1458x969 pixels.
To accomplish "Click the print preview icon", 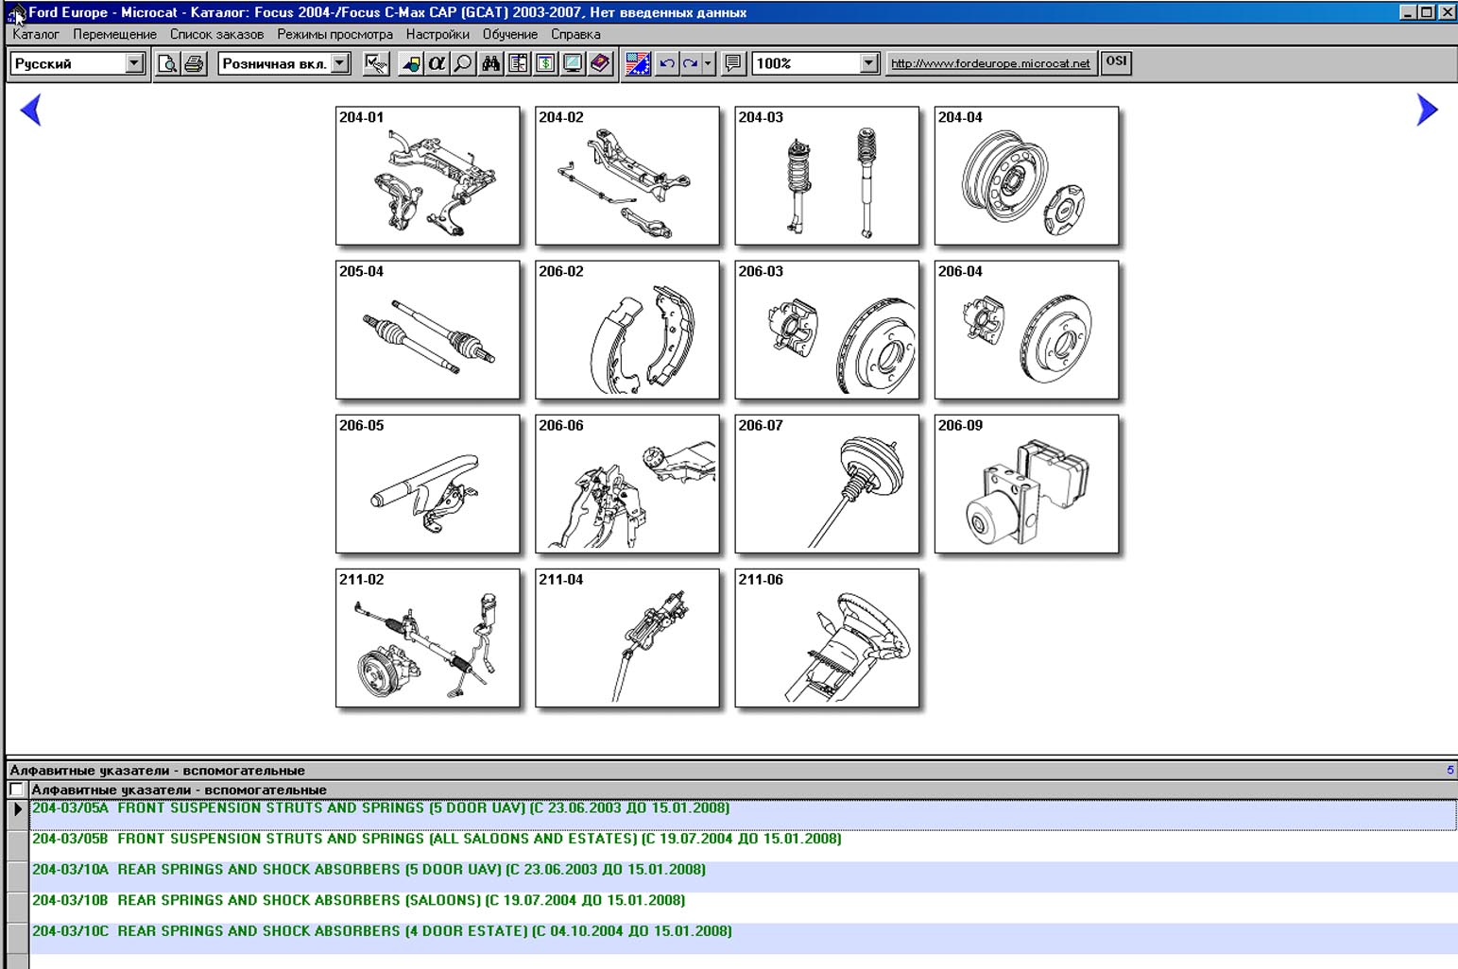I will [167, 63].
